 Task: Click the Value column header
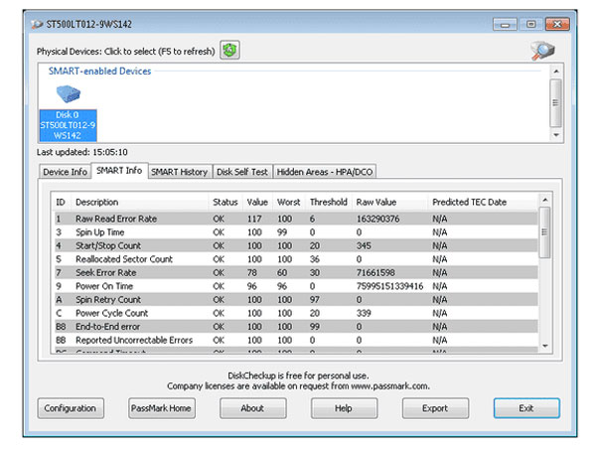257,202
